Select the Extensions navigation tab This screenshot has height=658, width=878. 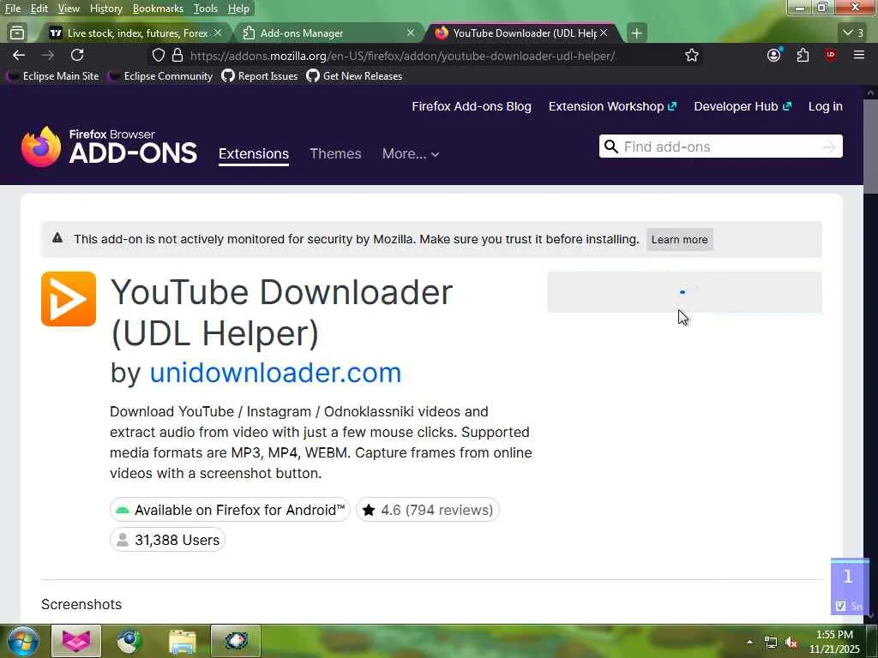tap(254, 154)
